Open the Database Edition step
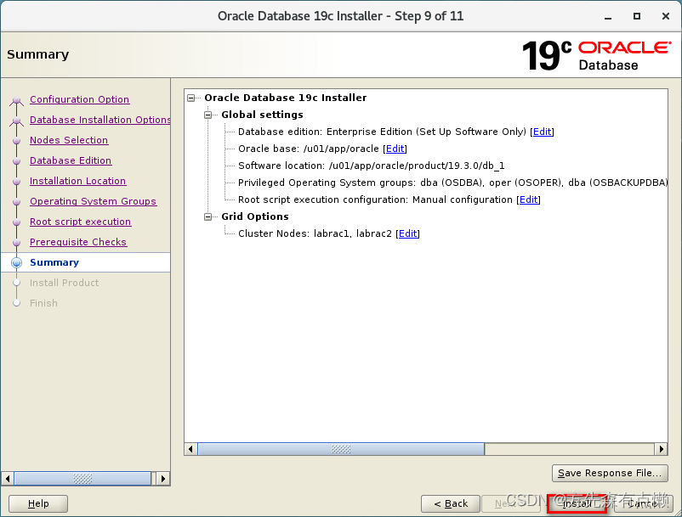Image resolution: width=682 pixels, height=517 pixels. pyautogui.click(x=71, y=160)
